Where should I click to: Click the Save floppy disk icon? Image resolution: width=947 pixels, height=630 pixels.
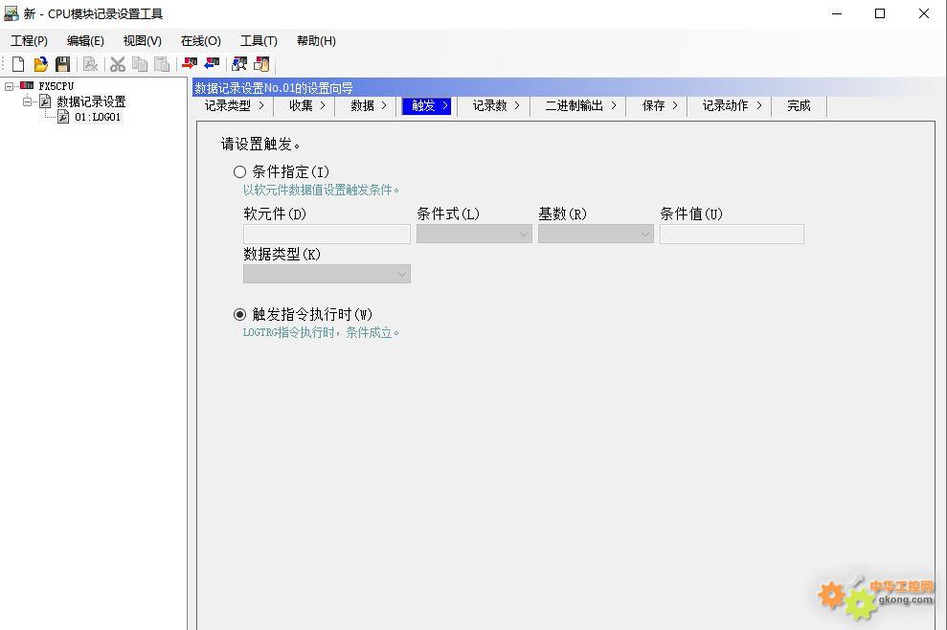point(63,64)
